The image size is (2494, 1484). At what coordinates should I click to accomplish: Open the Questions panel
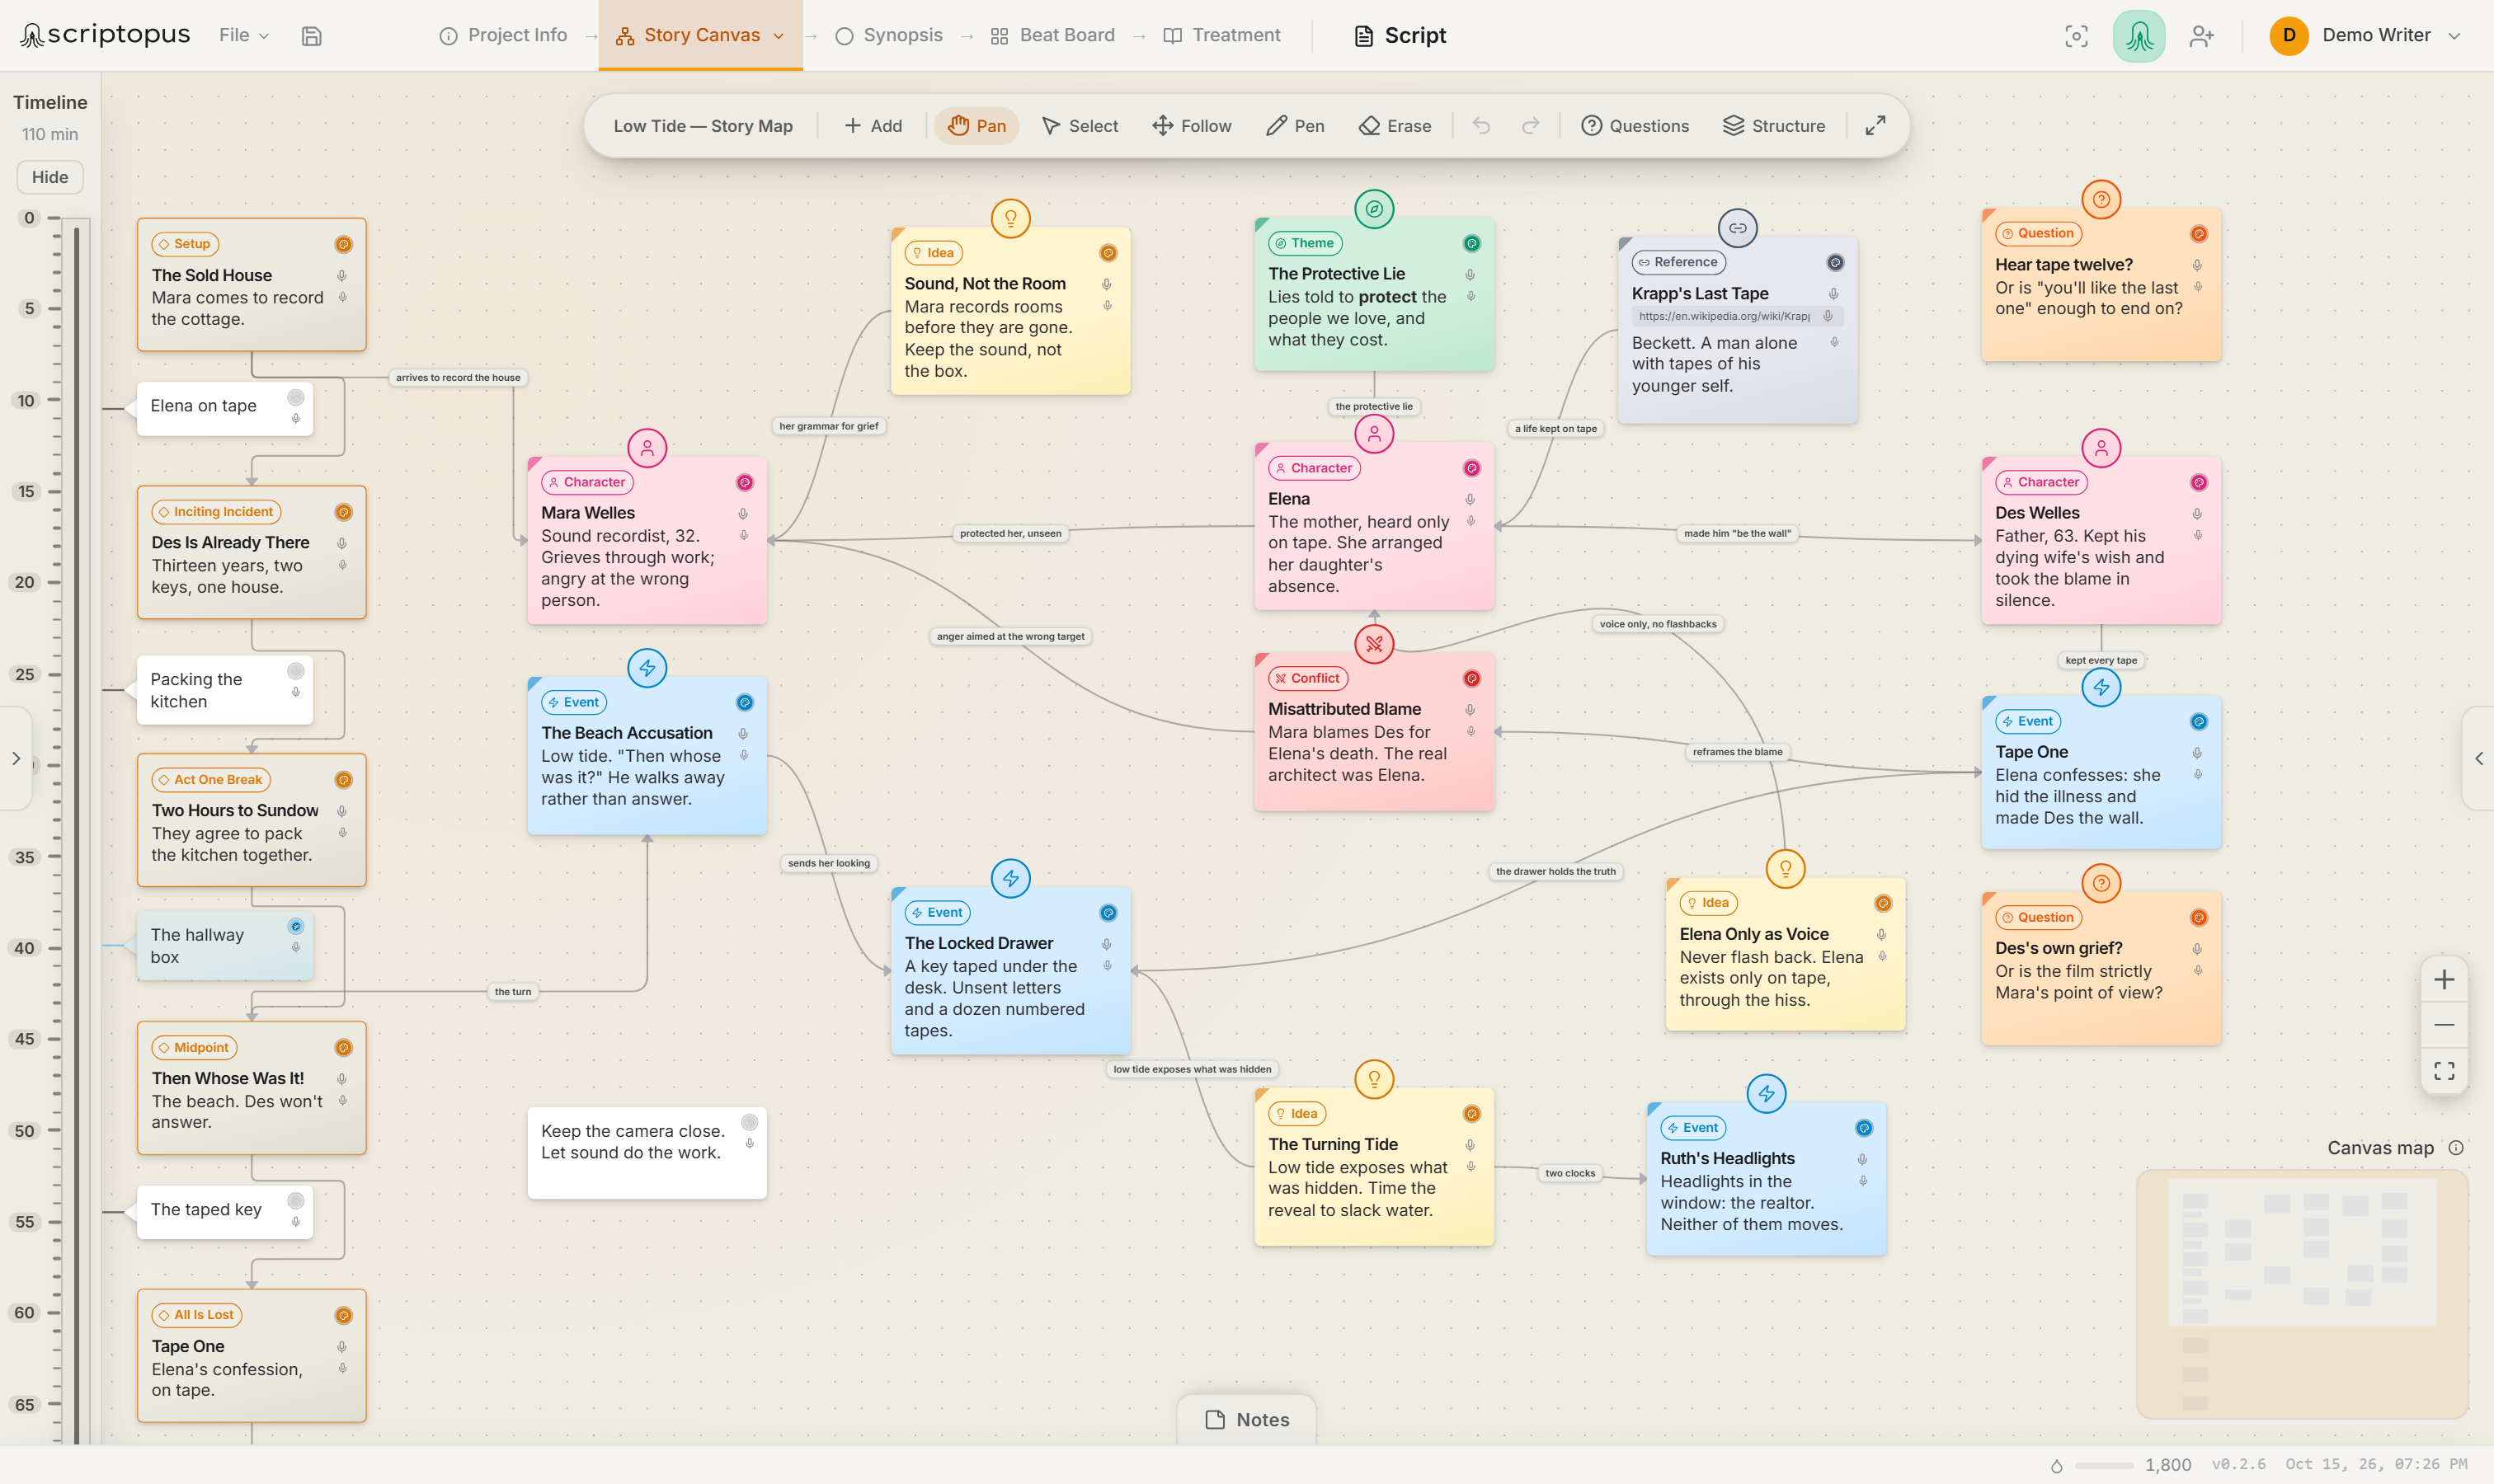1635,126
